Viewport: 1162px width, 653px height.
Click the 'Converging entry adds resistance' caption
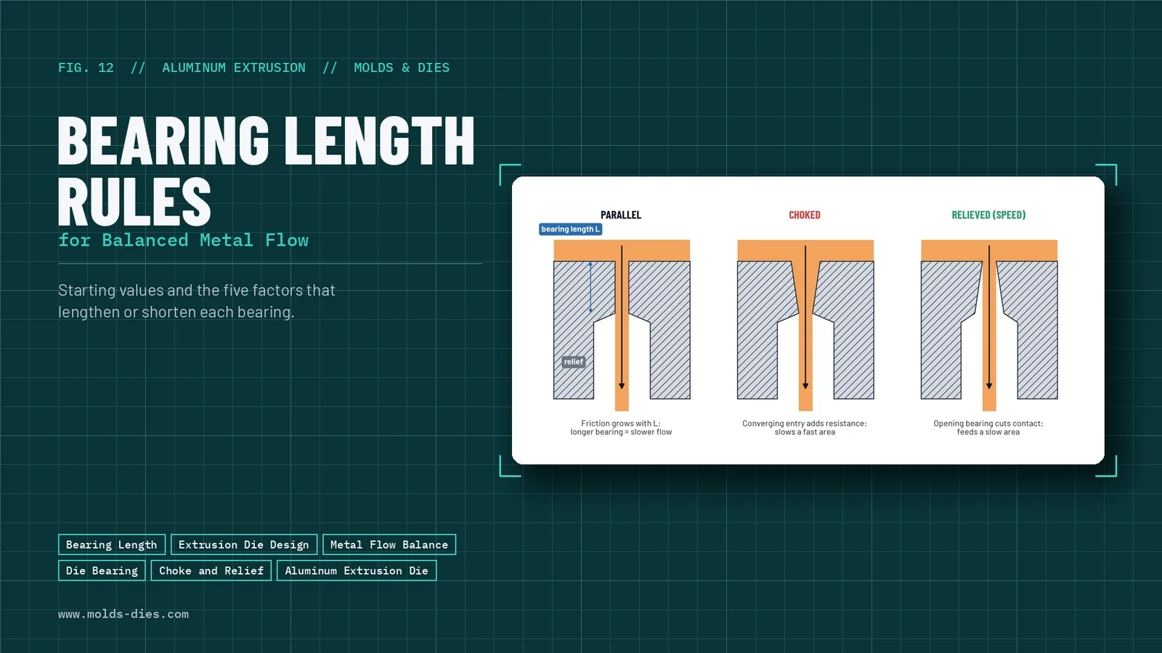click(x=805, y=427)
